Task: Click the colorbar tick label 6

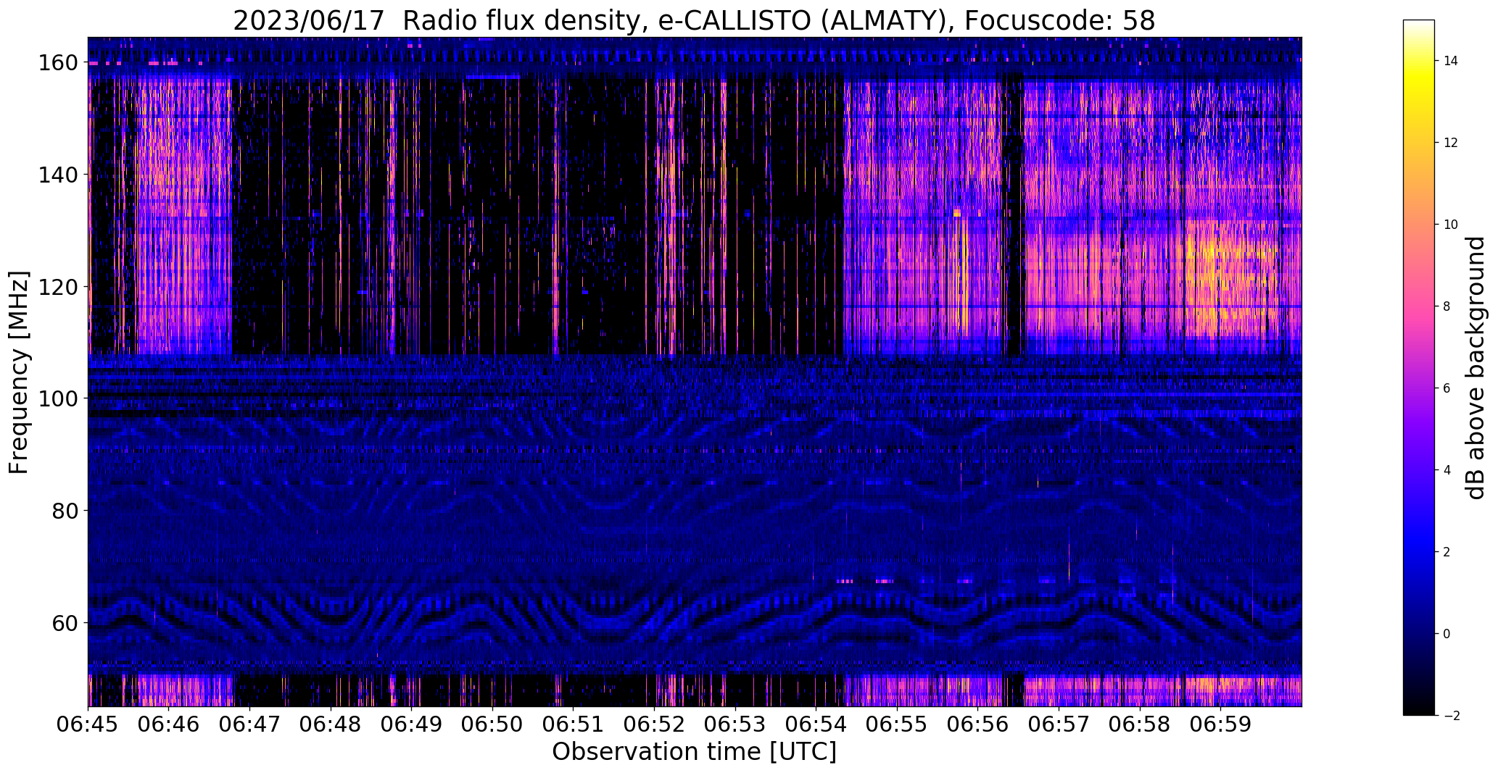Action: tap(1447, 388)
